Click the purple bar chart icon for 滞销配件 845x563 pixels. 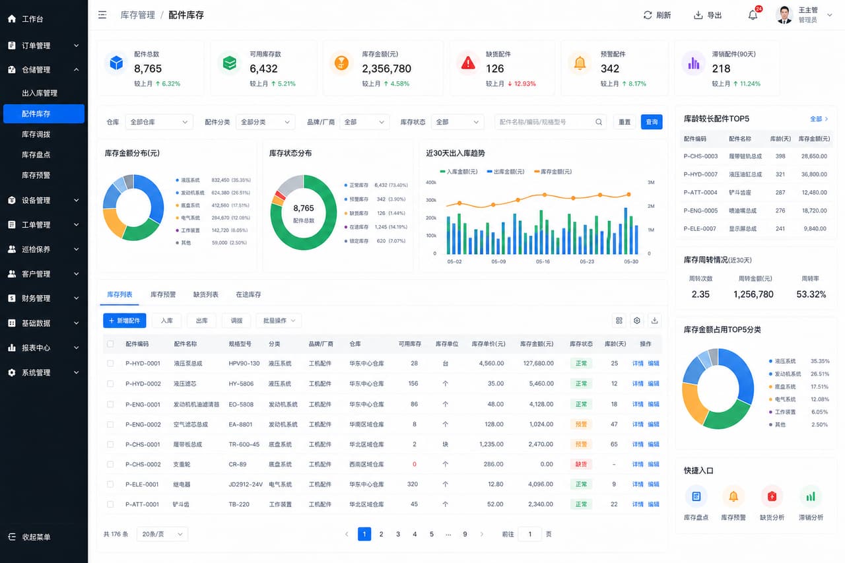click(x=694, y=63)
